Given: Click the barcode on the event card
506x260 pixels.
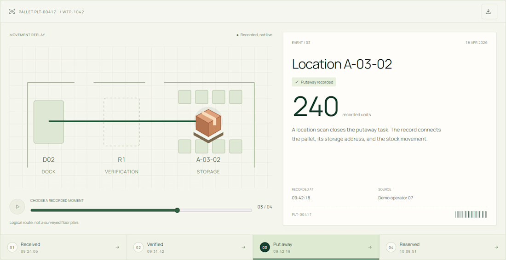Looking at the screenshot, I should (471, 215).
